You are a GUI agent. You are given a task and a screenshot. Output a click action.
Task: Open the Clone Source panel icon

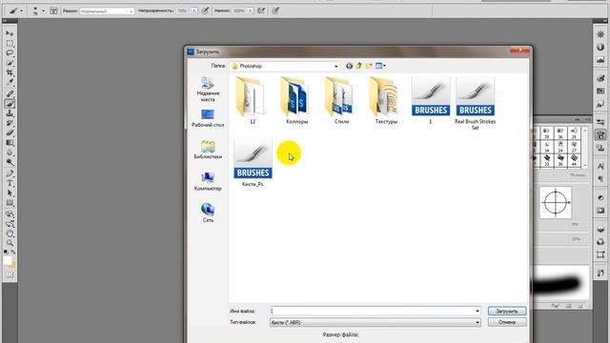point(600,148)
